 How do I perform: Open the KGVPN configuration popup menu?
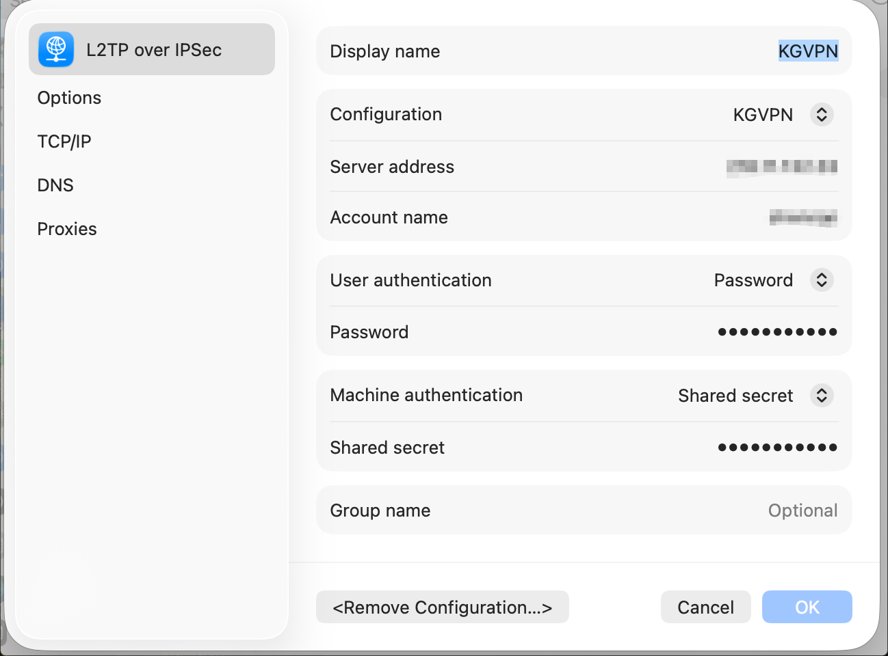[763, 115]
